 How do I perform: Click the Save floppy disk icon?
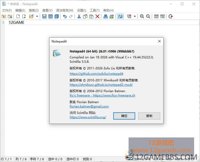pos(44,16)
